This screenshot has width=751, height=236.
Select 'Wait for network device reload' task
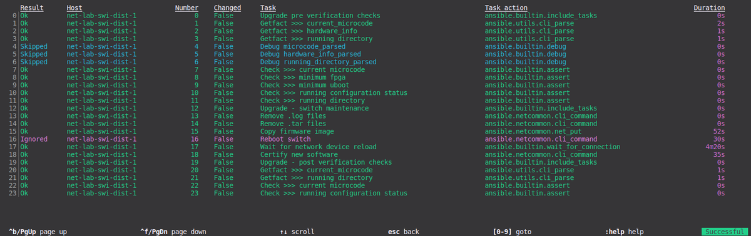pyautogui.click(x=318, y=147)
